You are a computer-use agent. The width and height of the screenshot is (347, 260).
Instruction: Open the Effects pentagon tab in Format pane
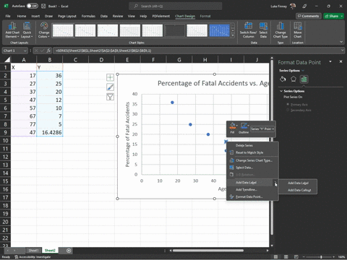tap(294, 79)
